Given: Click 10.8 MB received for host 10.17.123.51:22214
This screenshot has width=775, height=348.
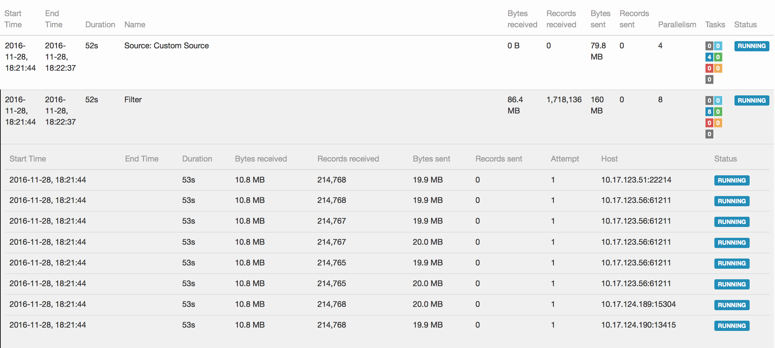Looking at the screenshot, I should [x=250, y=180].
